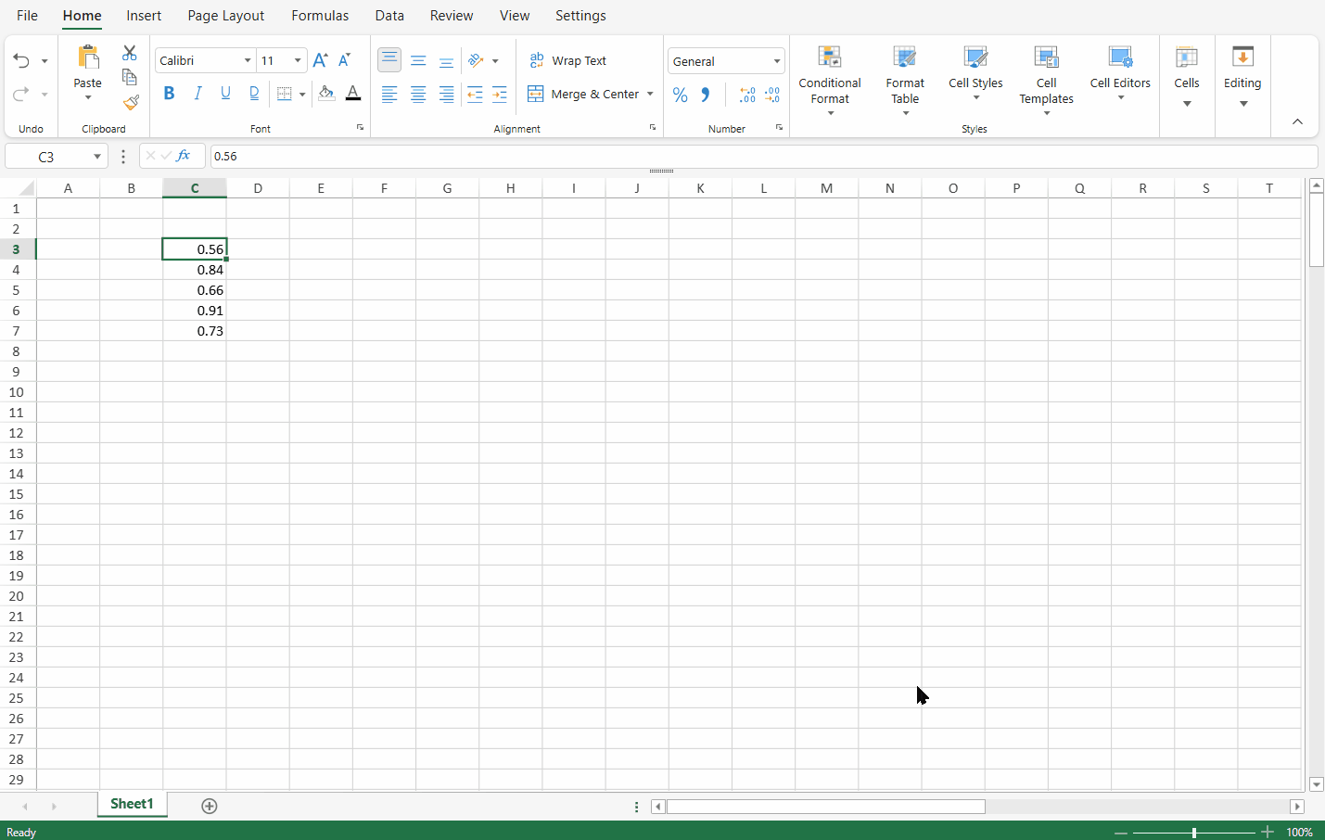Click the Paste clipboard icon

[x=88, y=57]
